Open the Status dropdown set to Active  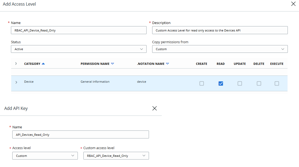pos(79,49)
